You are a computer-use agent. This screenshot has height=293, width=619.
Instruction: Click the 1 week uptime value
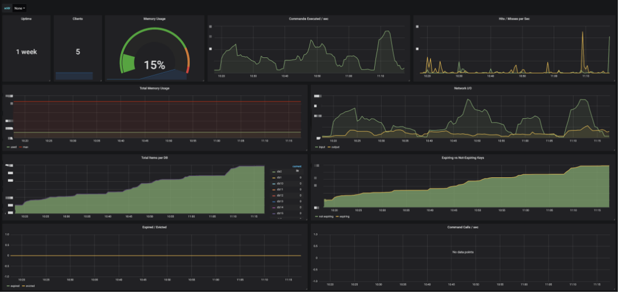click(26, 52)
